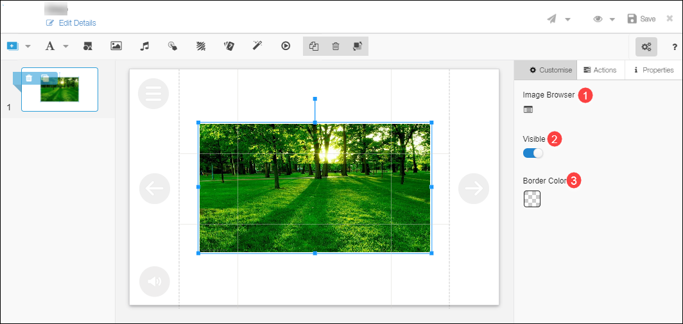The width and height of the screenshot is (683, 324).
Task: Copy the selected element with duplicate icon
Action: coord(314,46)
